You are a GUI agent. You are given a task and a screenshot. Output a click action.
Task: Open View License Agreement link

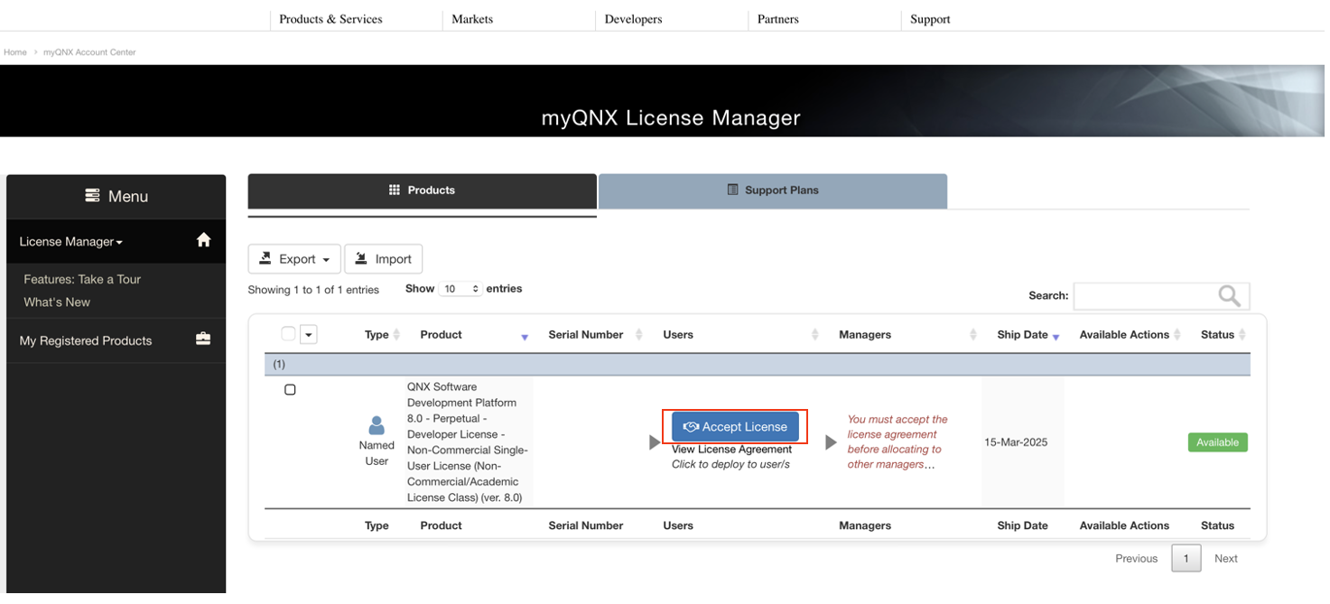[732, 450]
